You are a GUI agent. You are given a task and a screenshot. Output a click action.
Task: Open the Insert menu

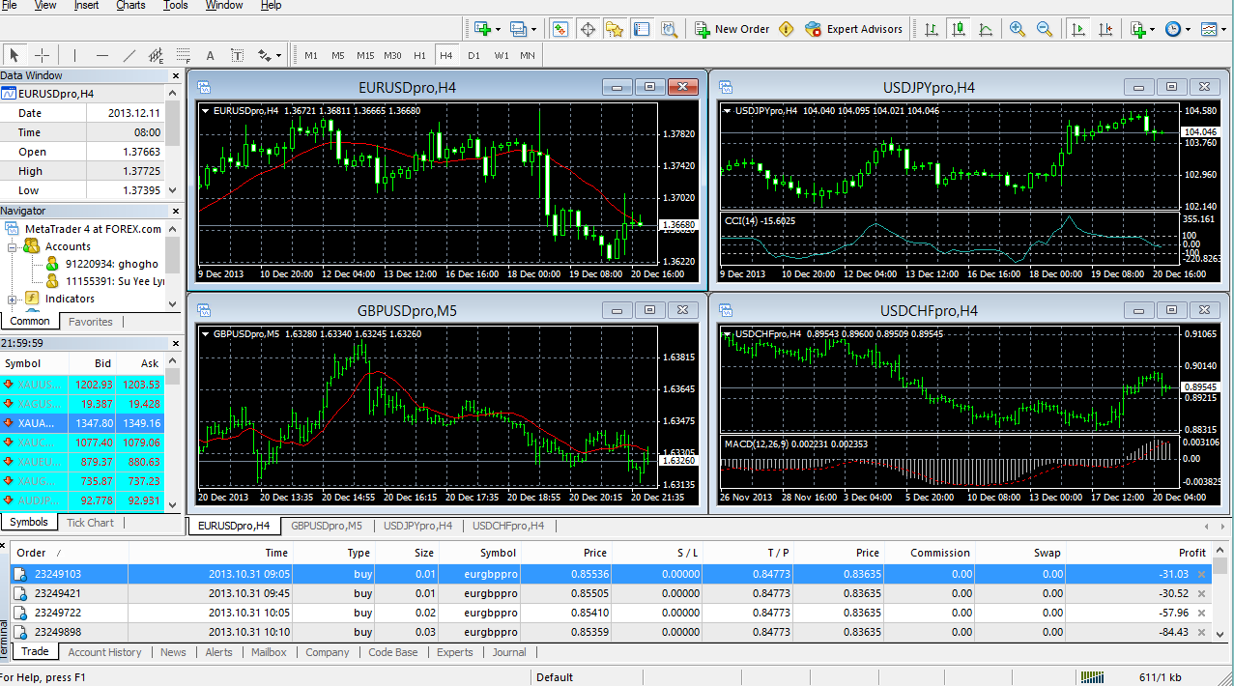[x=86, y=5]
